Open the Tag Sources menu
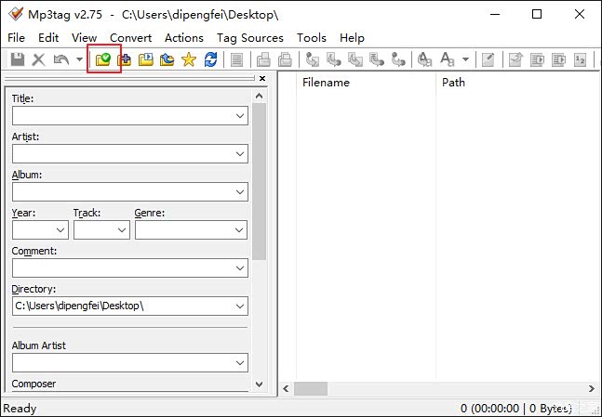602x417 pixels. (x=249, y=38)
